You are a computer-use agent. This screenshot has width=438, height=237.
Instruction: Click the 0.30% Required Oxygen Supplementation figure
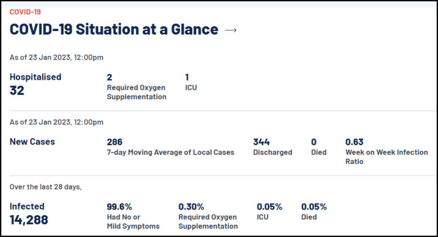click(x=192, y=207)
